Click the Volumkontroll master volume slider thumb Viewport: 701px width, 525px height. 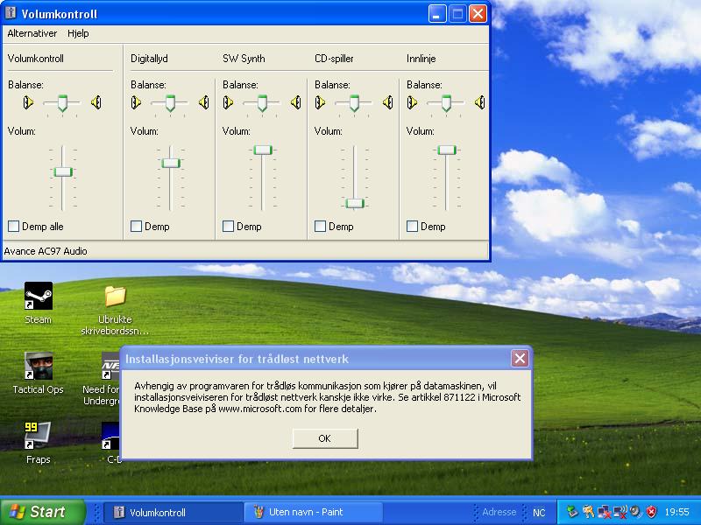(63, 171)
